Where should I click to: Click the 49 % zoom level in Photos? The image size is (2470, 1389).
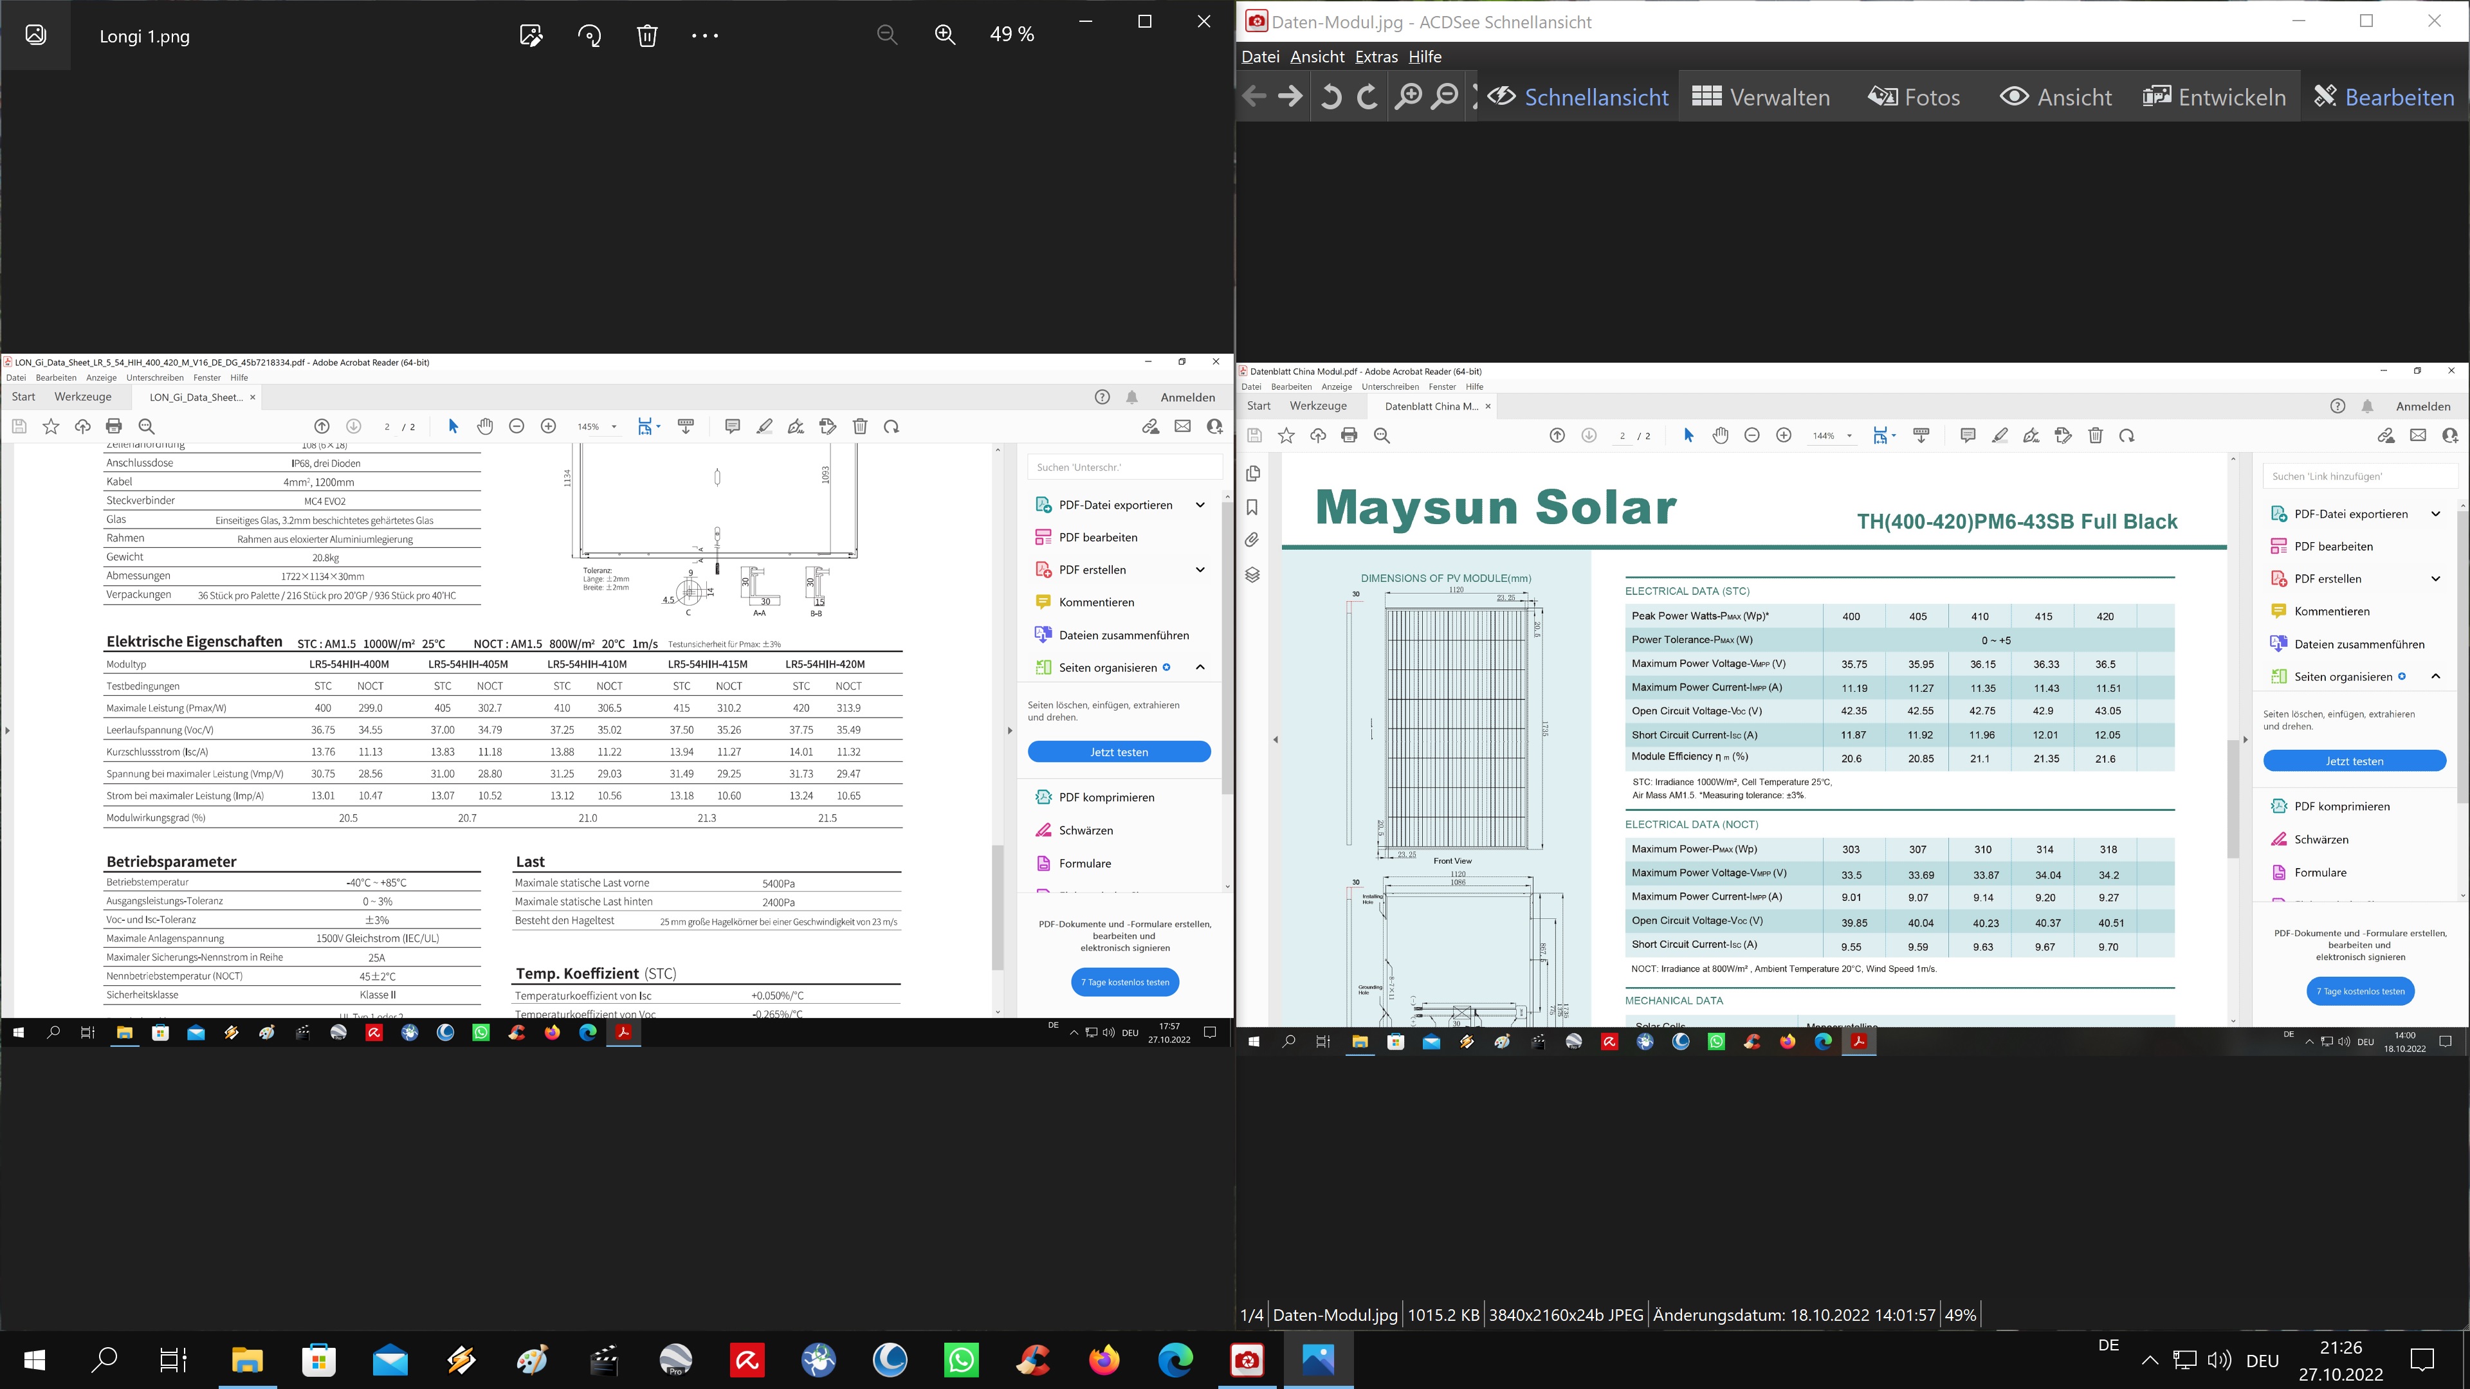tap(1012, 35)
